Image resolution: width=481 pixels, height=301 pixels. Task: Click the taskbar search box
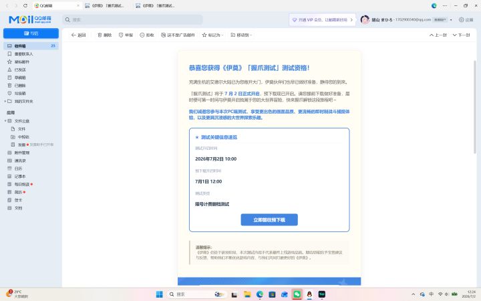click(197, 294)
